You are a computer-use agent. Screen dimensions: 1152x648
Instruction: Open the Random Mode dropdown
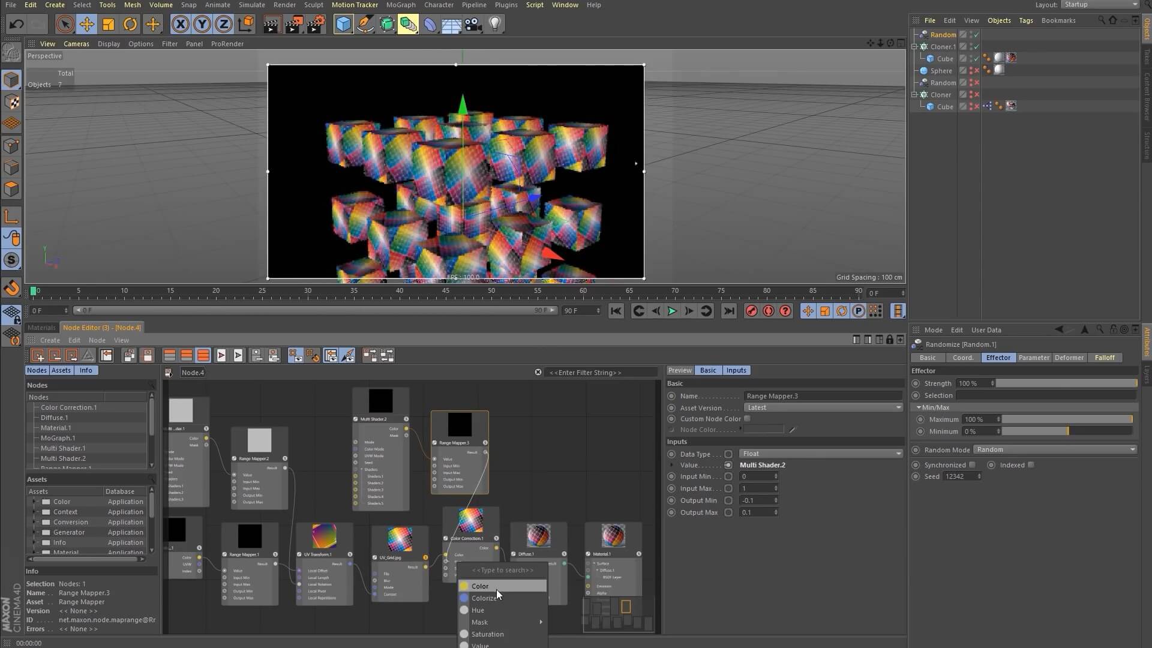(x=1055, y=449)
